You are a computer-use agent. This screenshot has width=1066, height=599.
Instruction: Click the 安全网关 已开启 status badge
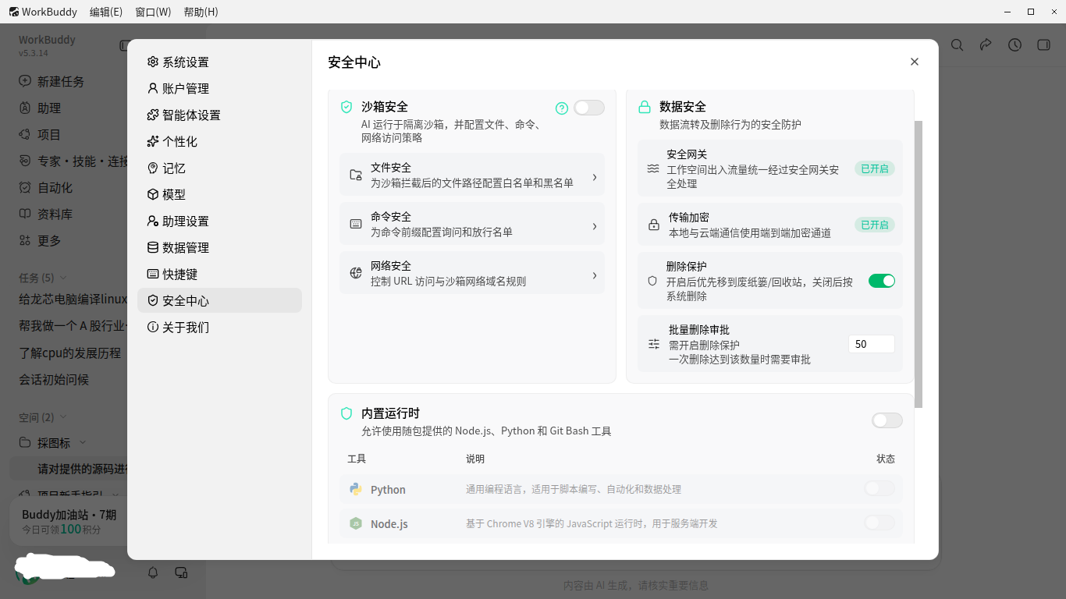pos(875,168)
